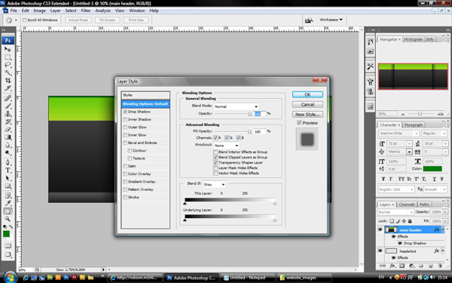The width and height of the screenshot is (452, 283).
Task: Select the Horizontal Type tool
Action: tap(8, 171)
